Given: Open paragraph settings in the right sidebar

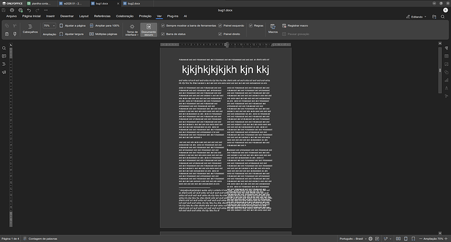Looking at the screenshot, I should (x=446, y=48).
